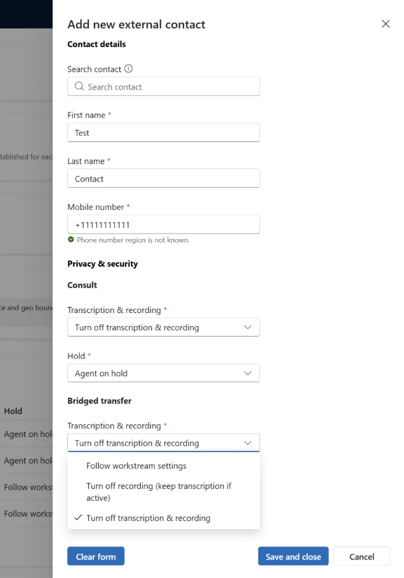Select Follow workstream settings option
The image size is (404, 578).
click(137, 466)
